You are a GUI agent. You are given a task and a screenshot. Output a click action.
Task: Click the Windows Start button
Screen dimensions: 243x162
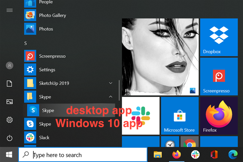pyautogui.click(x=9, y=155)
